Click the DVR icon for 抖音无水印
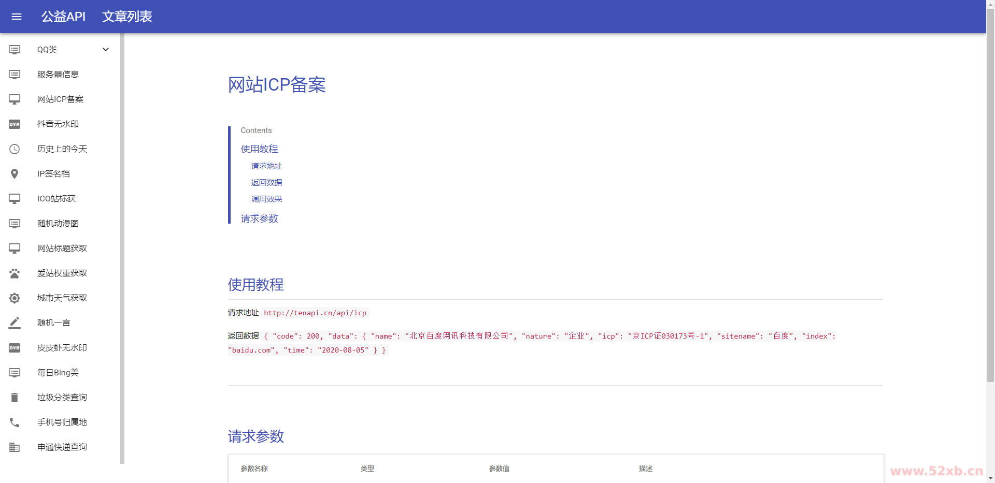Image resolution: width=995 pixels, height=483 pixels. (15, 124)
